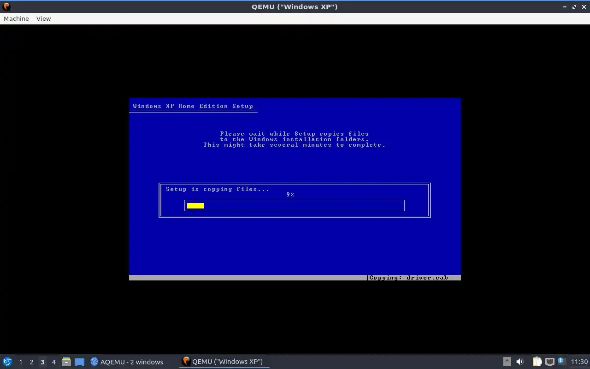Click the "Setup is copying files..." text
Viewport: 590px width, 369px height.
click(218, 189)
